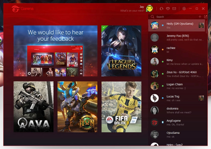Click Hedy's avatar picture
This screenshot has height=149, width=211.
(x=155, y=25)
